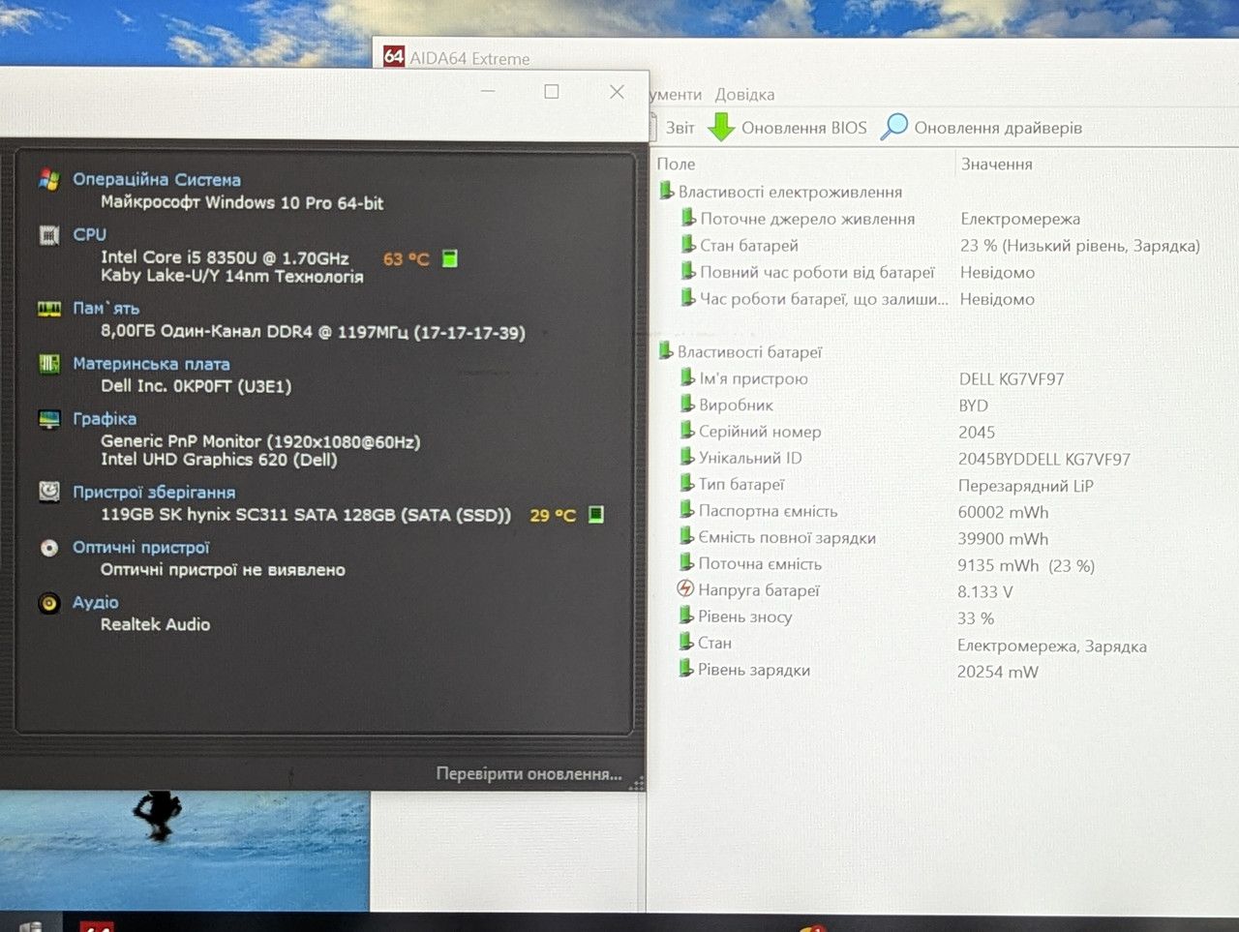
Task: Click the Значення column header
Action: (x=997, y=165)
